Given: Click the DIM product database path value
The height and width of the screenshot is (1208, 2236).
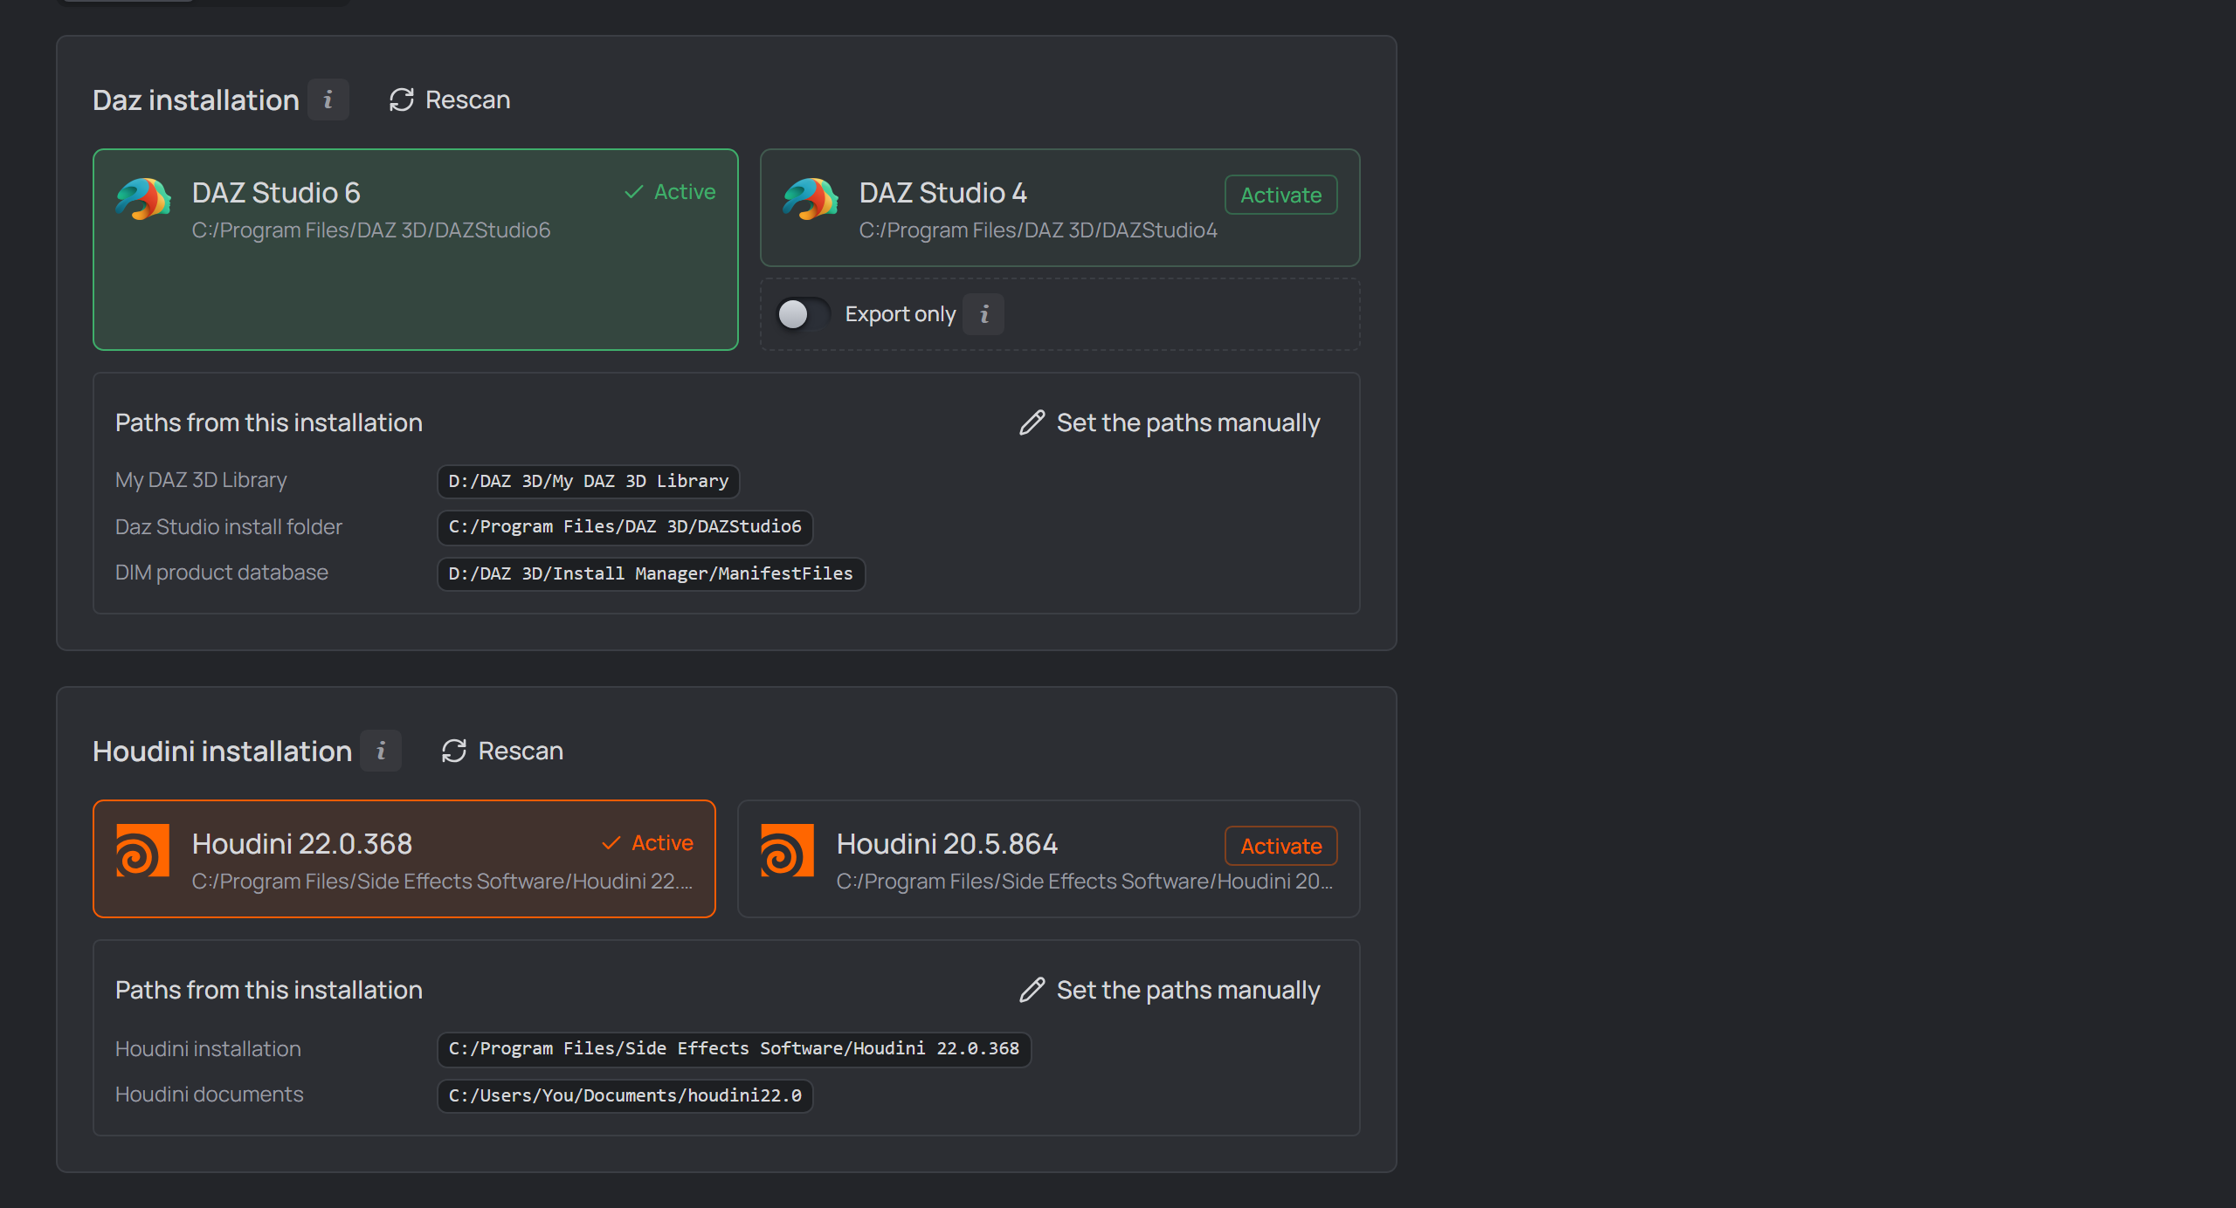Looking at the screenshot, I should tap(651, 574).
